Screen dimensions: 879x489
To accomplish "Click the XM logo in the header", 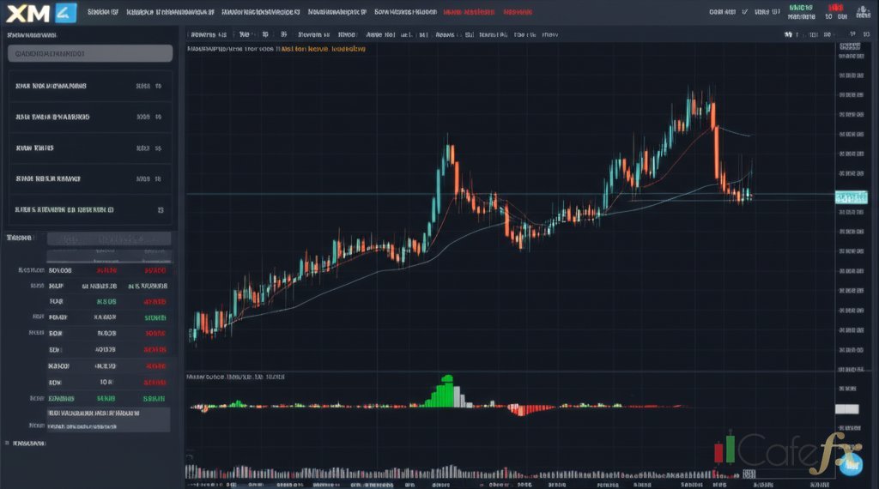I will (x=28, y=13).
